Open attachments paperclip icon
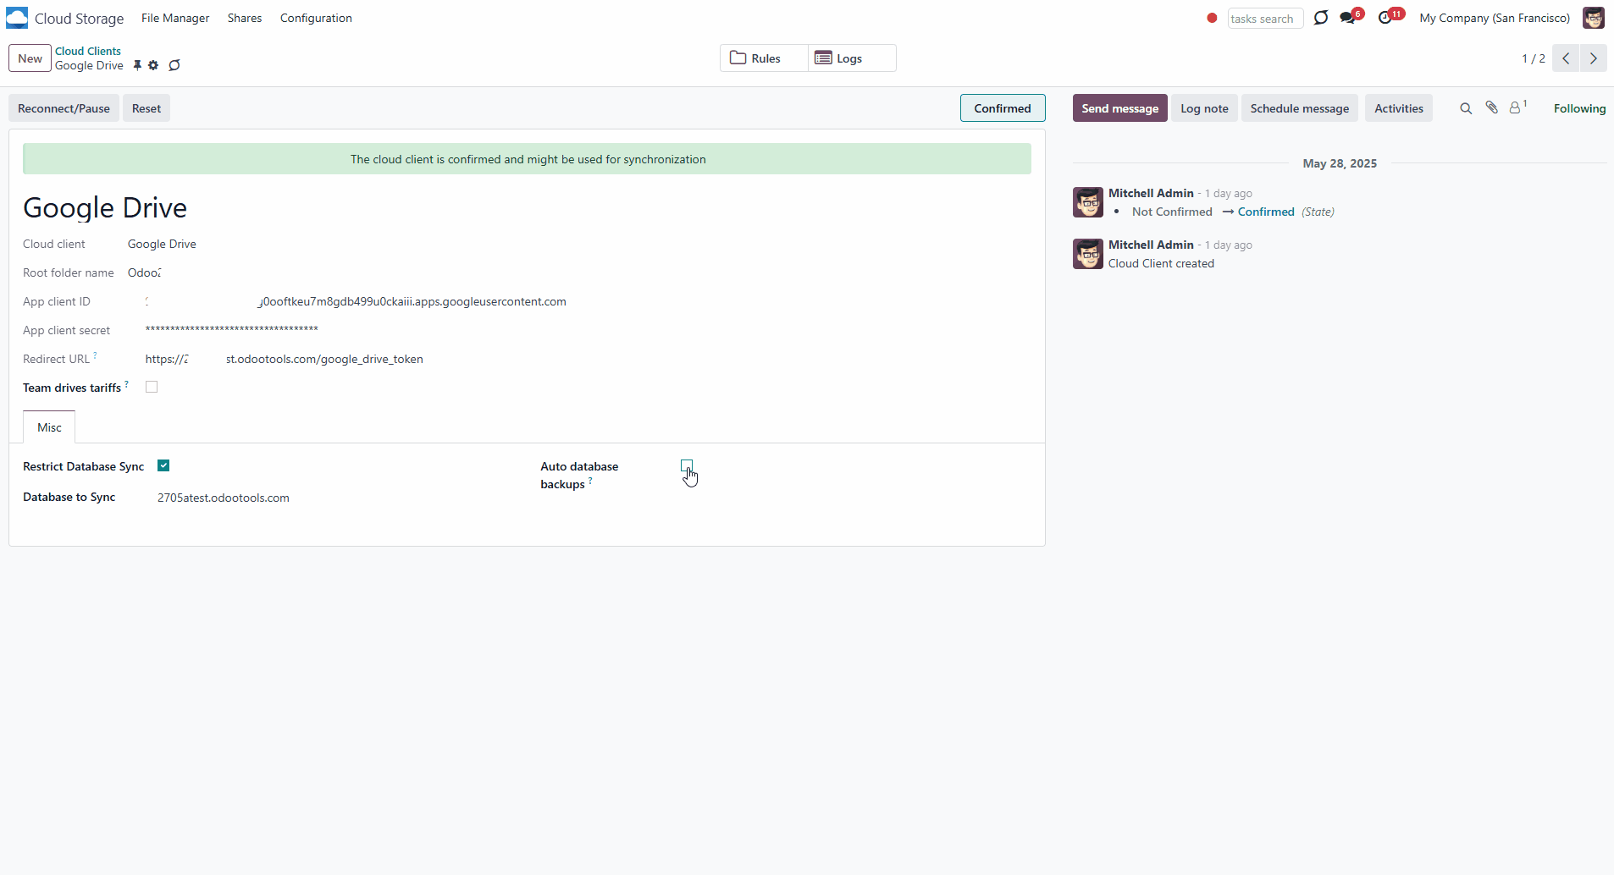This screenshot has height=875, width=1614. pyautogui.click(x=1492, y=107)
